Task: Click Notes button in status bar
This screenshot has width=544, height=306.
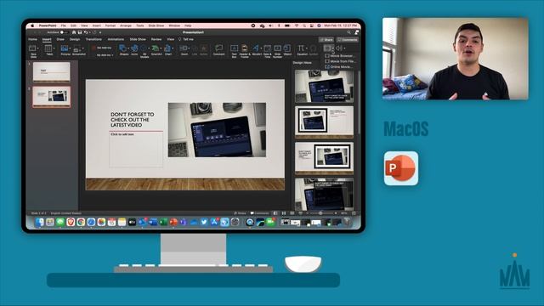Action: 240,213
